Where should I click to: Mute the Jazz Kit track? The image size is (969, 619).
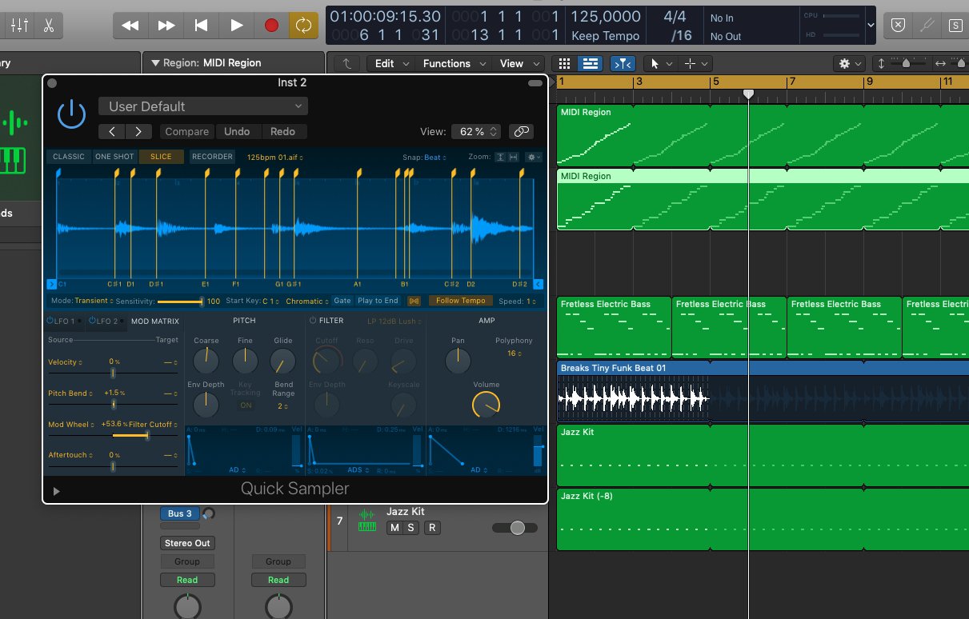point(394,528)
